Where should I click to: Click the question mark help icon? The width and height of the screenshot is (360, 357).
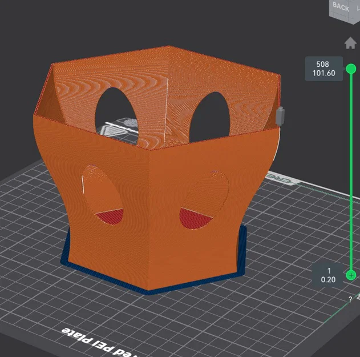(350, 299)
